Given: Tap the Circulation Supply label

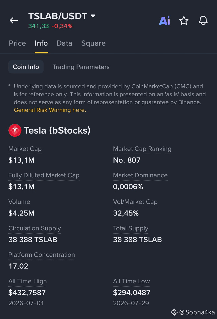Looking at the screenshot, I should tap(35, 228).
